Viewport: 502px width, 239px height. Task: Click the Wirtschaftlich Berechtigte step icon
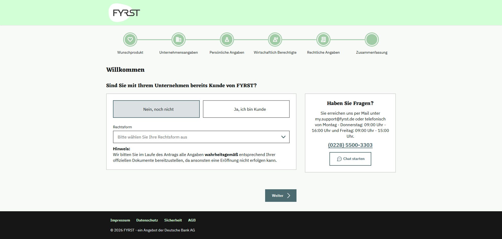[x=275, y=40]
